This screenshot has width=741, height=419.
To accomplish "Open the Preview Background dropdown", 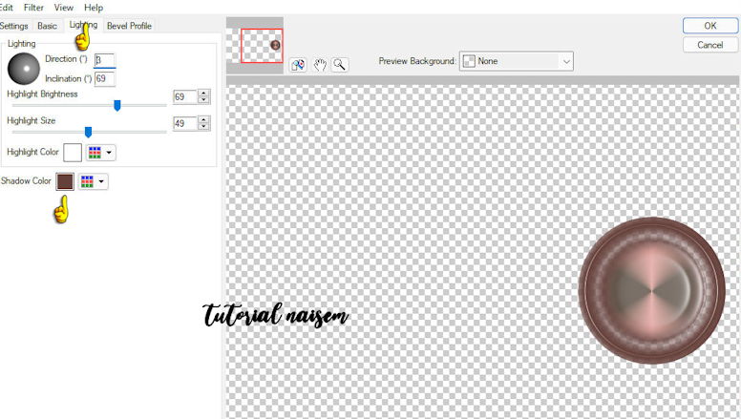I will pos(517,61).
